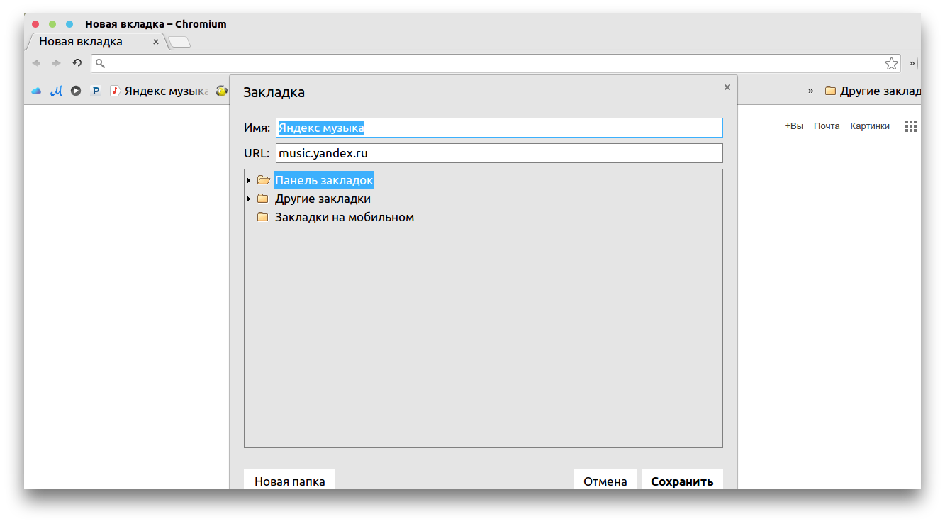Click the Имя text field

[x=499, y=128]
